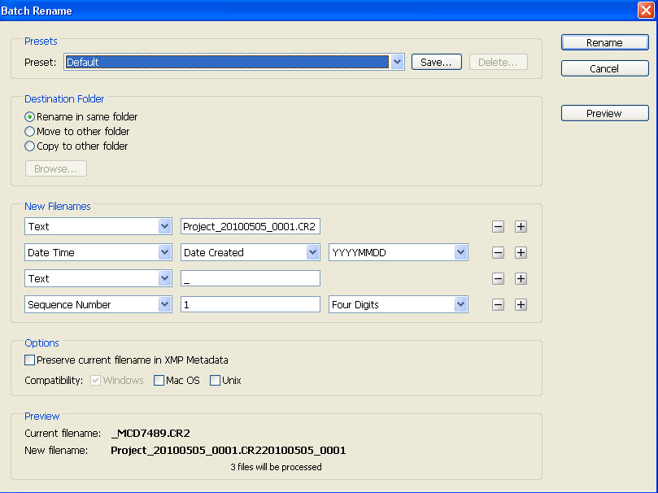
Task: Check Mac OS compatibility
Action: (159, 380)
